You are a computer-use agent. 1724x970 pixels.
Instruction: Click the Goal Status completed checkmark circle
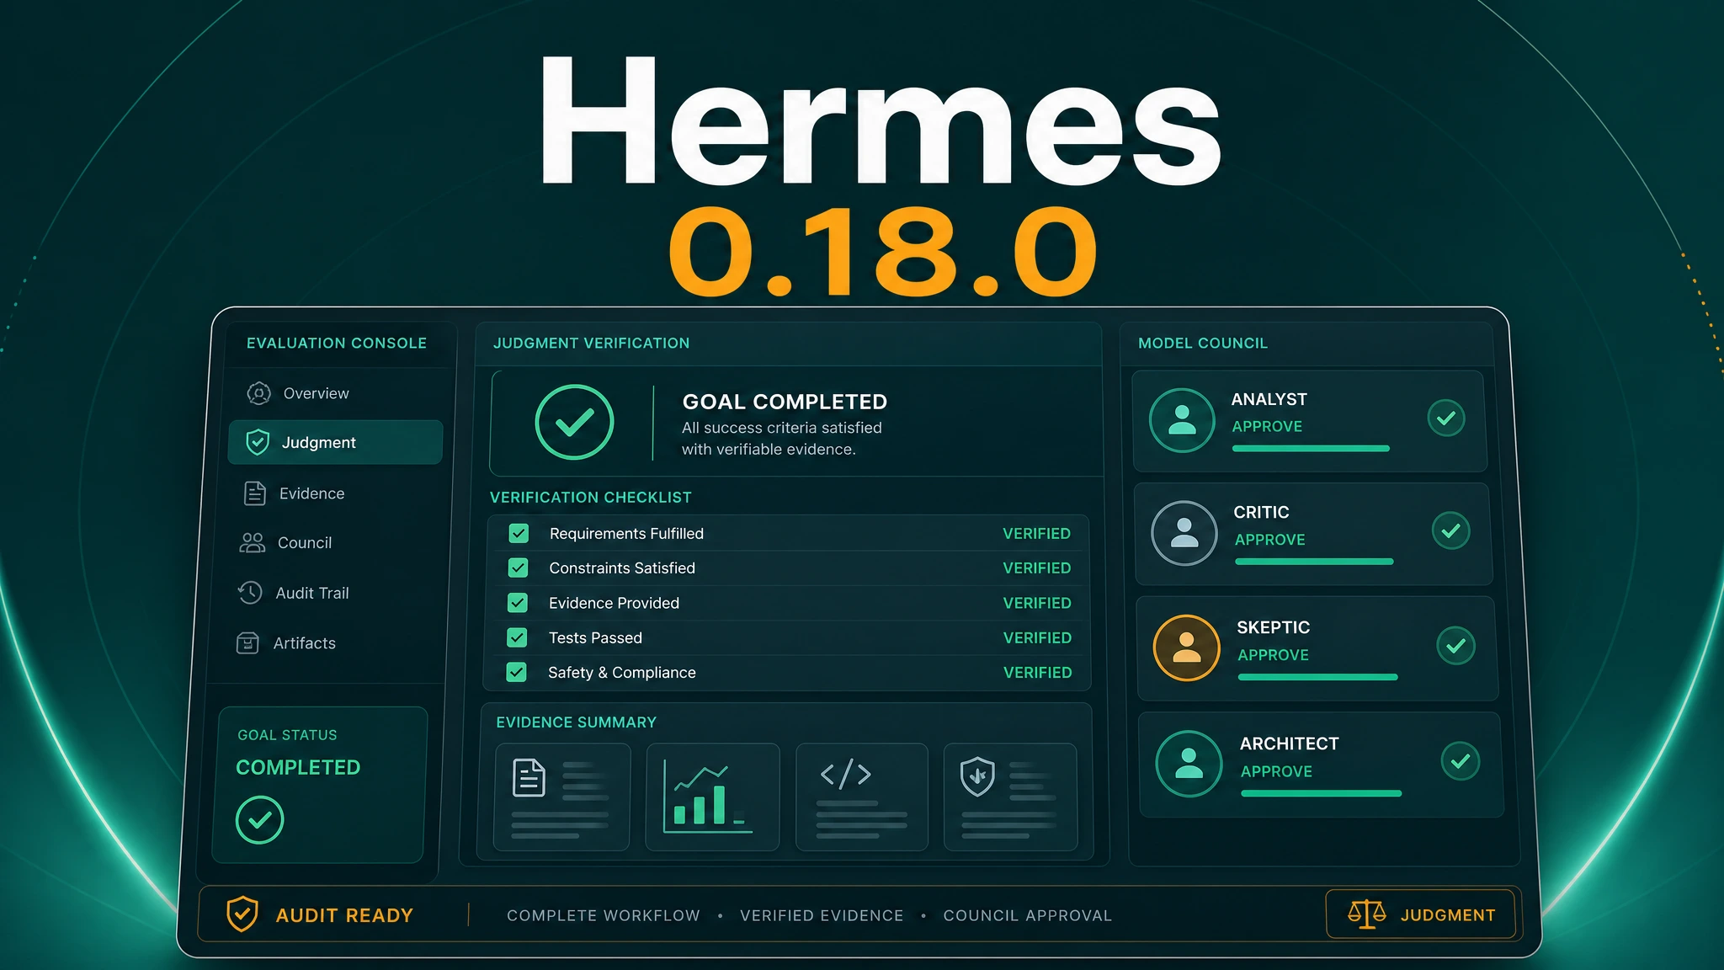(259, 819)
